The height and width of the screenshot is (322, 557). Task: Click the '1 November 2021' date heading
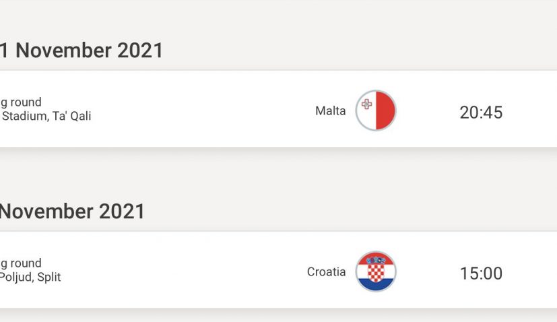[81, 51]
